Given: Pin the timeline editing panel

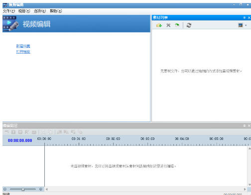Looking at the screenshot, I should point(245,126).
